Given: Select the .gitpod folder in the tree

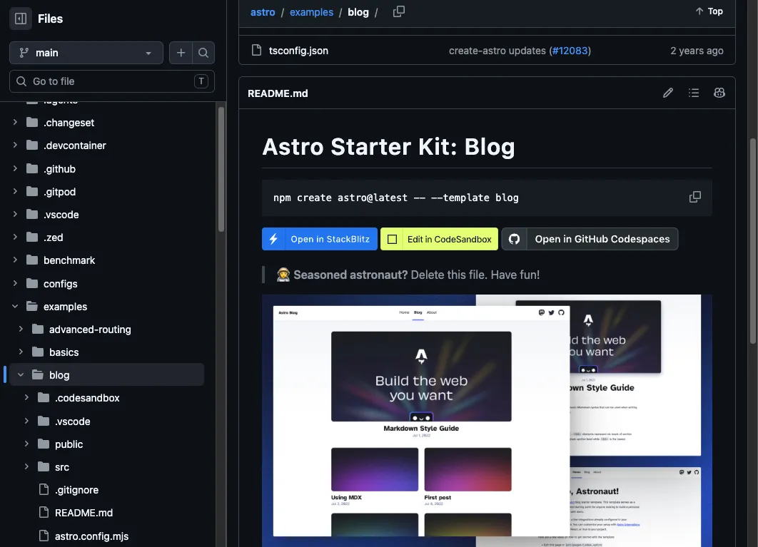Looking at the screenshot, I should (59, 192).
